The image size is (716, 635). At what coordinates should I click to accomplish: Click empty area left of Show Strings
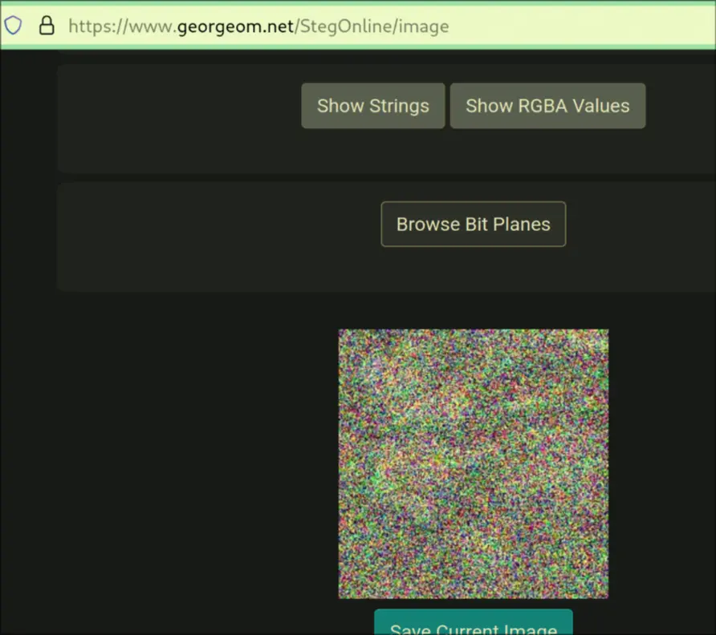(177, 112)
